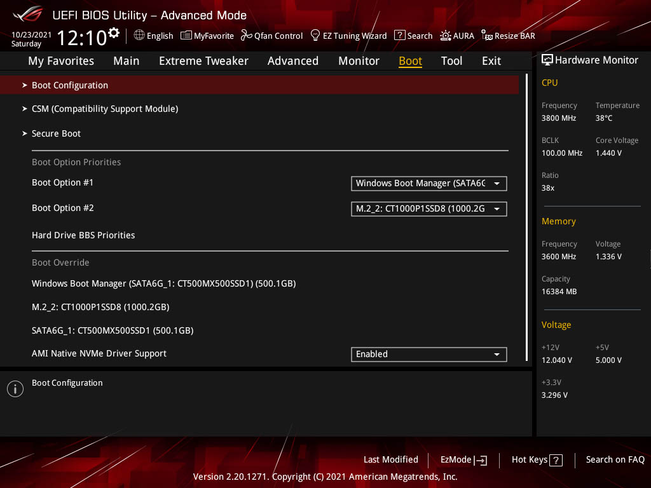
Task: Boot override from Windows Boot Manager entry
Action: pyautogui.click(x=164, y=284)
